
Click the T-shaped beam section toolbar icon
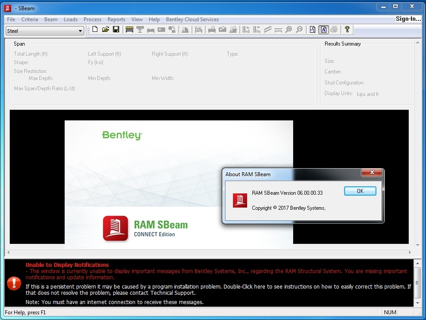140,30
